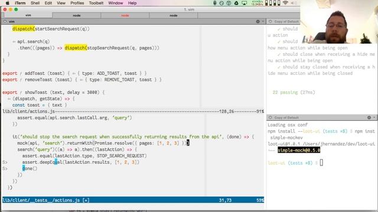Click the search('query') then line
The image size is (378, 212).
[77, 150]
